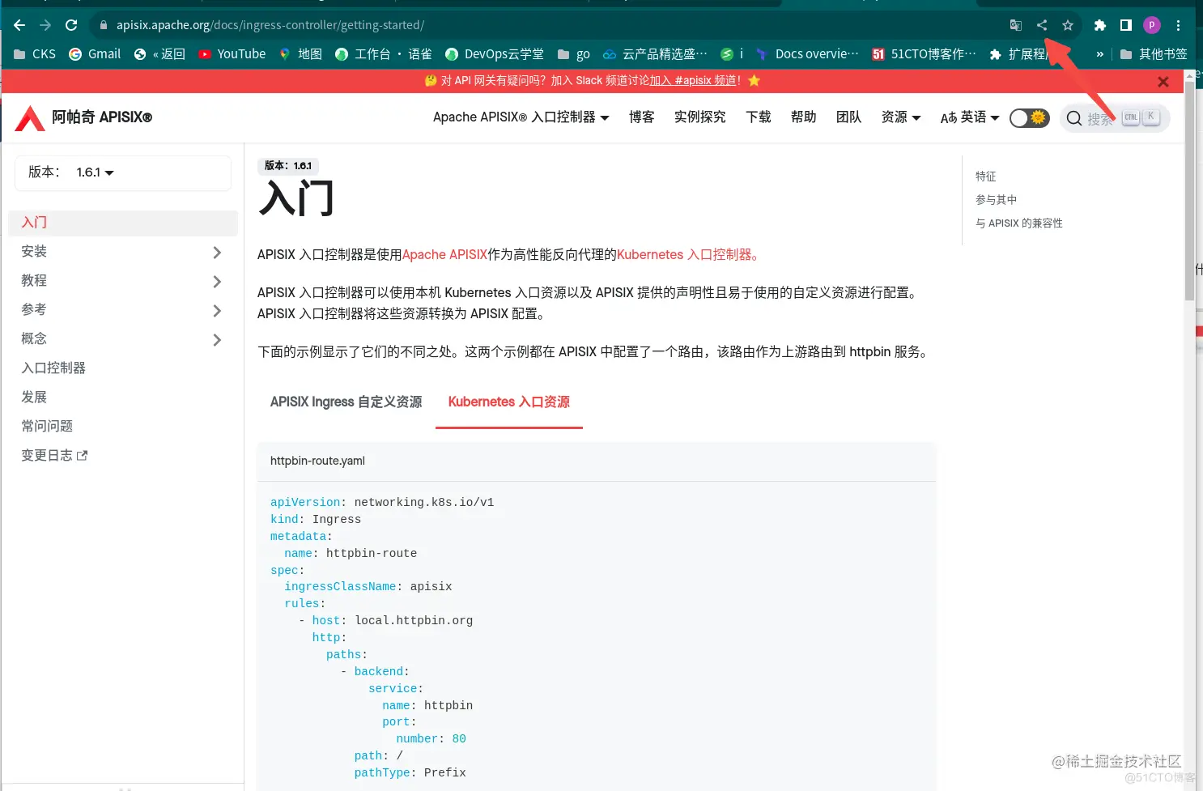Open the 版本 1.6.1 version dropdown
Viewport: 1203px width, 791px height.
[96, 172]
